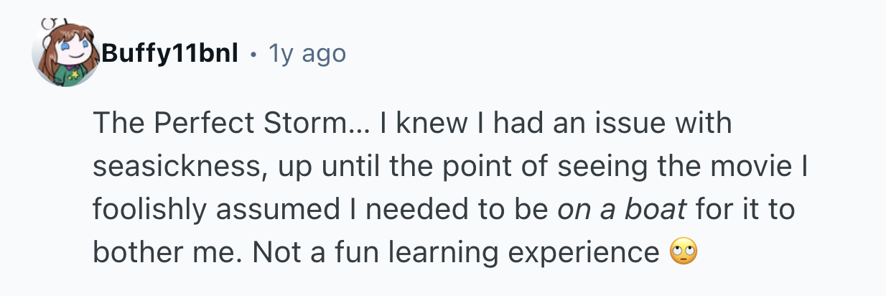Click the italic "on a boat" text

pyautogui.click(x=622, y=209)
